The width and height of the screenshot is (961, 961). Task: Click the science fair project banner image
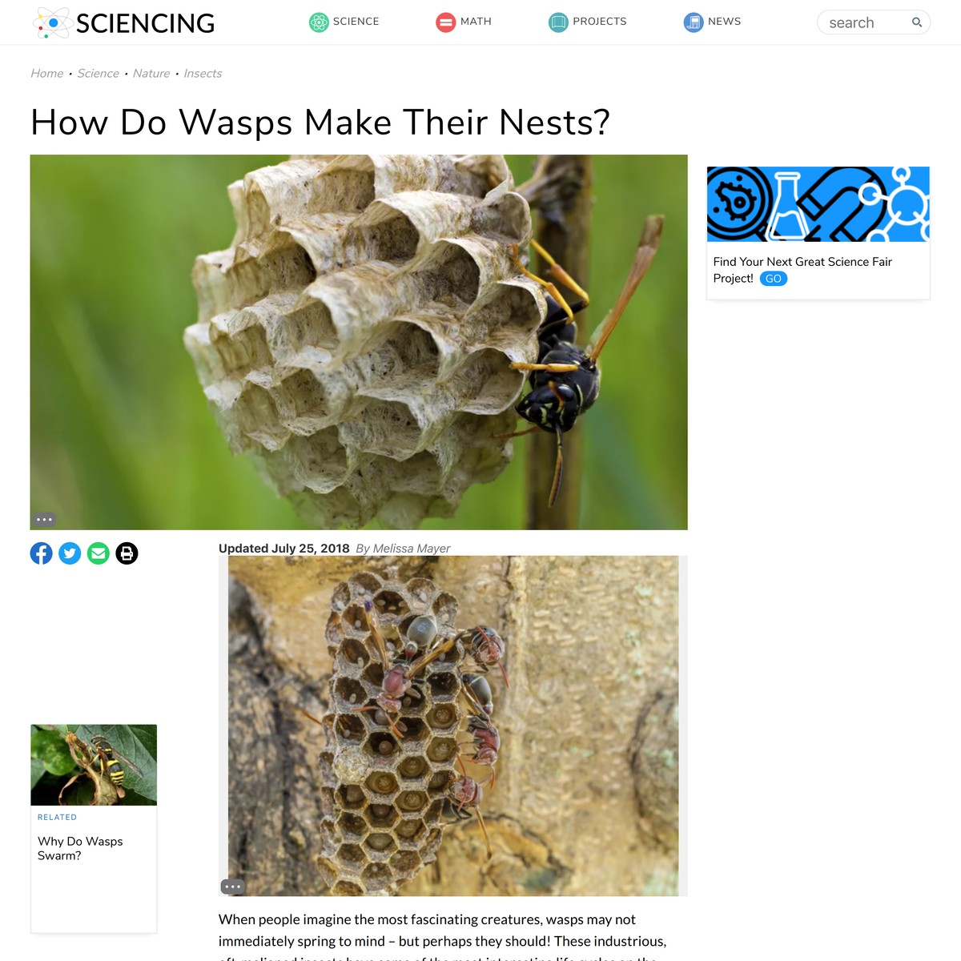(818, 204)
